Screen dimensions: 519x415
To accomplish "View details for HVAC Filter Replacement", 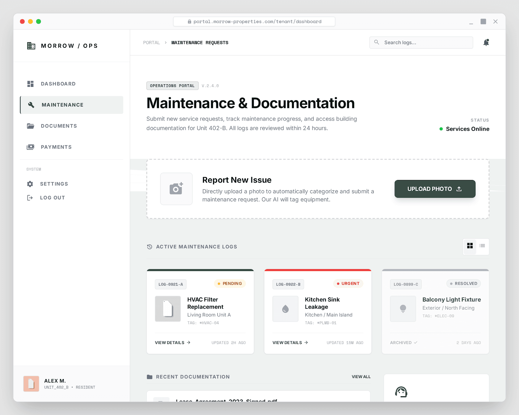I will pyautogui.click(x=172, y=342).
